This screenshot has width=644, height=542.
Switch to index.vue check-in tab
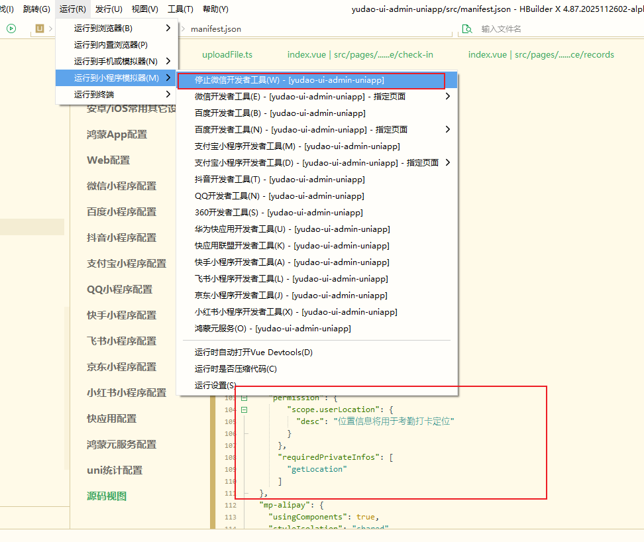[360, 55]
